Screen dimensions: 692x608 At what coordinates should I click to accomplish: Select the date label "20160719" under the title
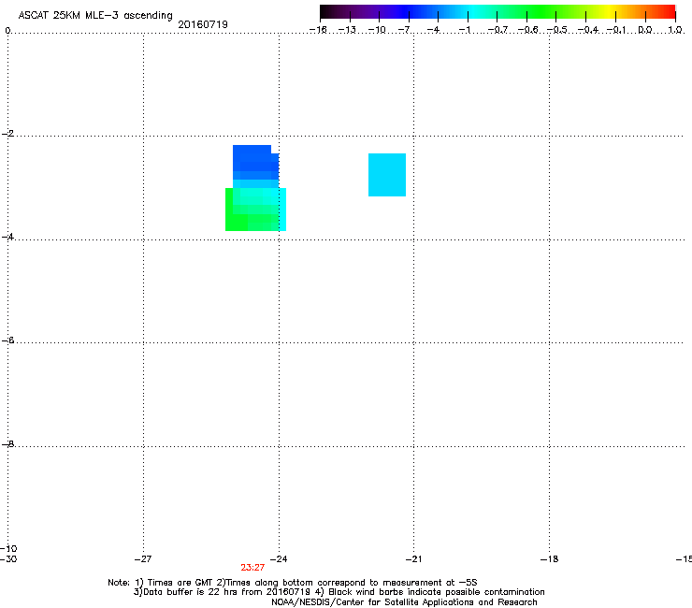(203, 24)
